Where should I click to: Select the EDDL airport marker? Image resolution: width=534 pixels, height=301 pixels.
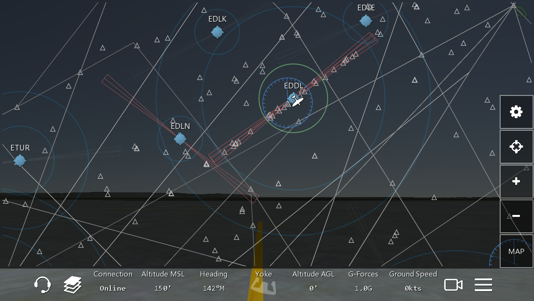click(x=292, y=99)
